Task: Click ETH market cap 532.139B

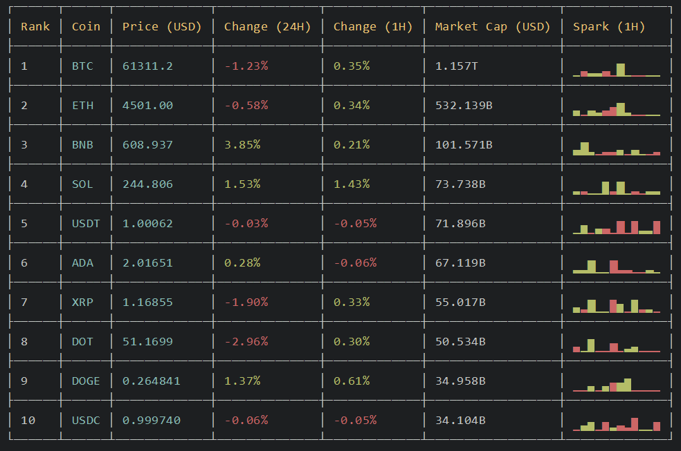Action: click(464, 106)
